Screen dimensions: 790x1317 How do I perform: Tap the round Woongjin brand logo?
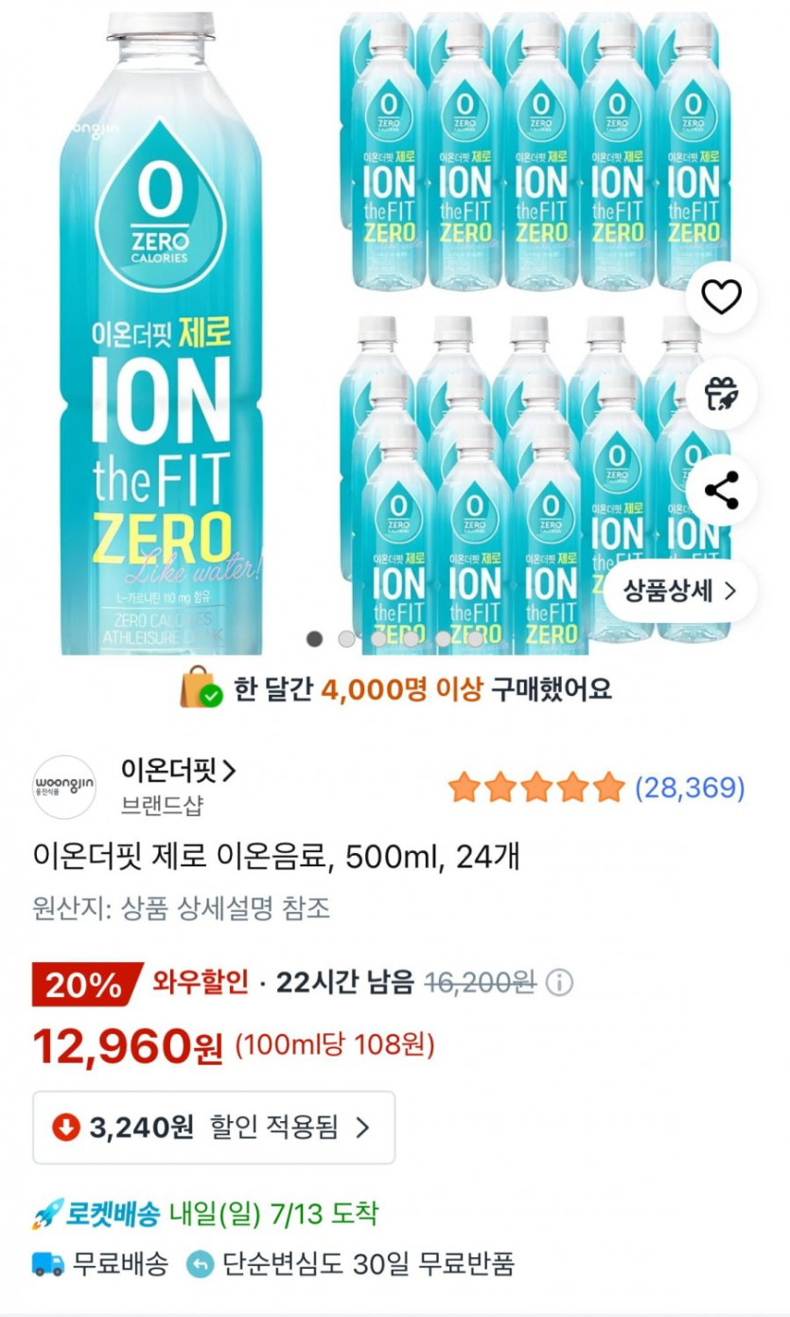(64, 787)
